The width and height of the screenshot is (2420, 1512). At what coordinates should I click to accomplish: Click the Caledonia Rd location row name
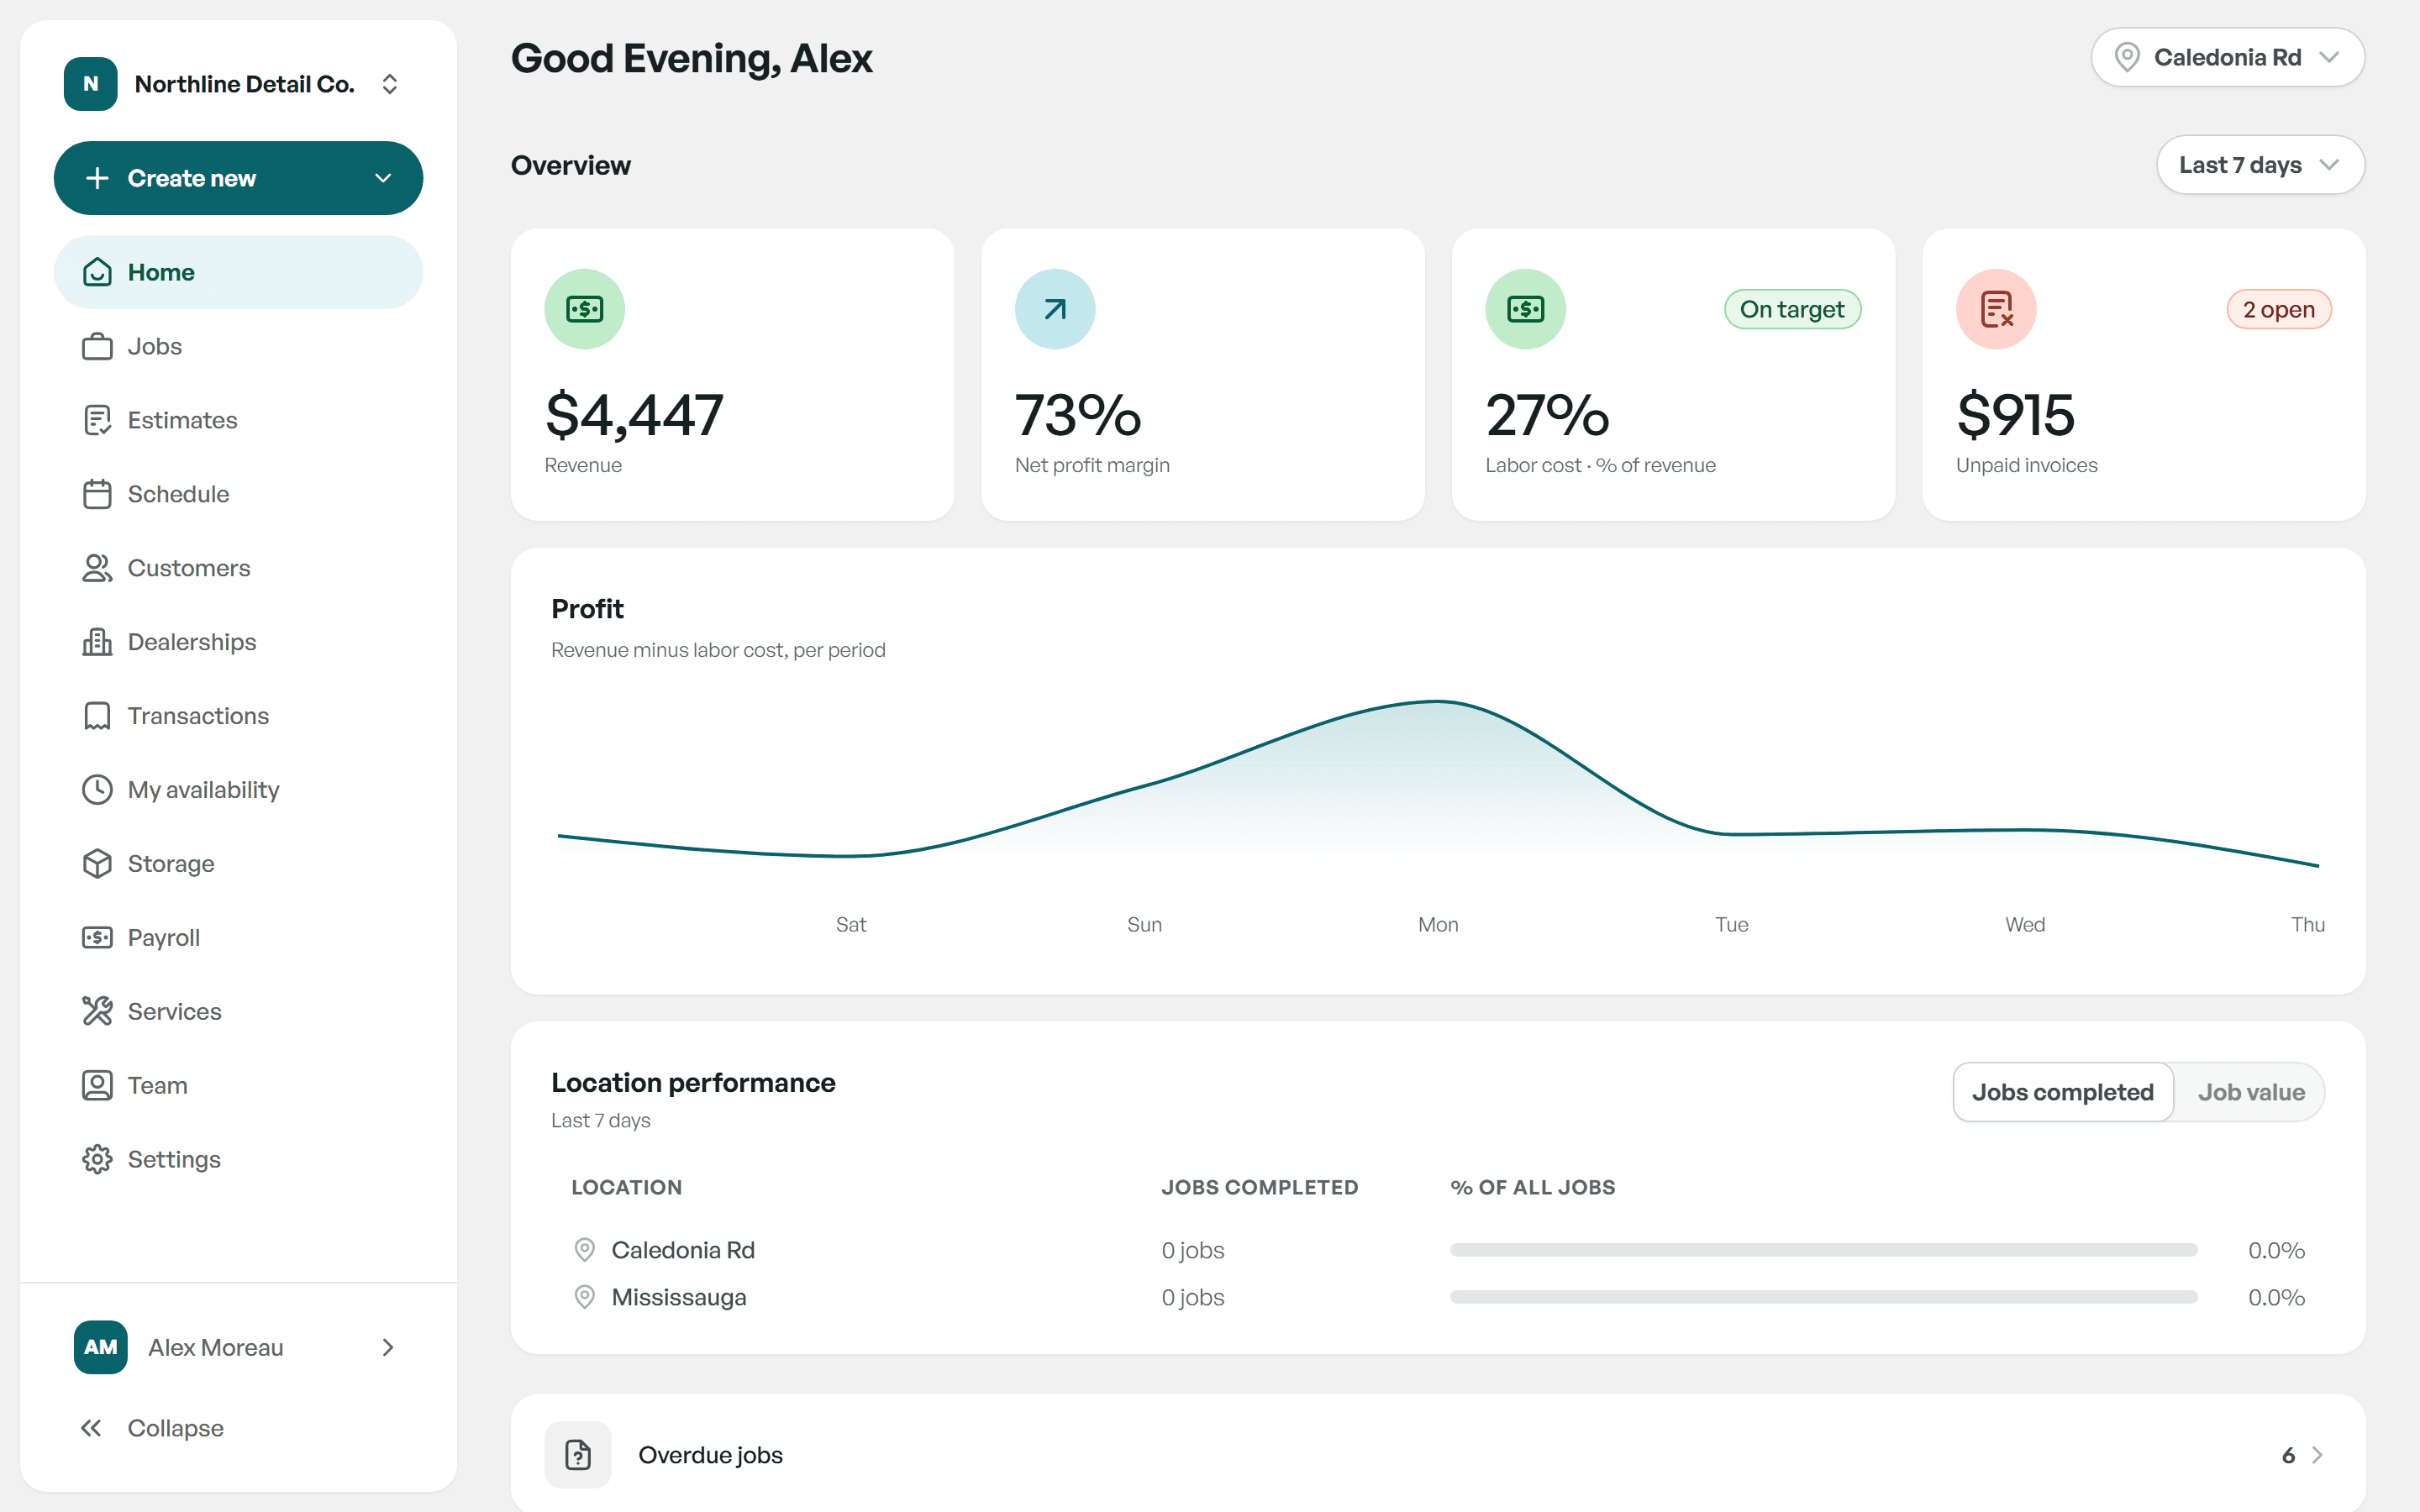[x=683, y=1250]
